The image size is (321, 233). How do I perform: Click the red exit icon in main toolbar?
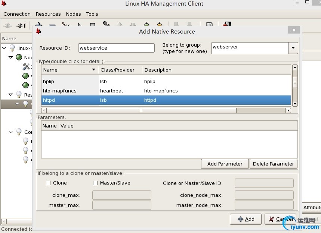click(227, 24)
